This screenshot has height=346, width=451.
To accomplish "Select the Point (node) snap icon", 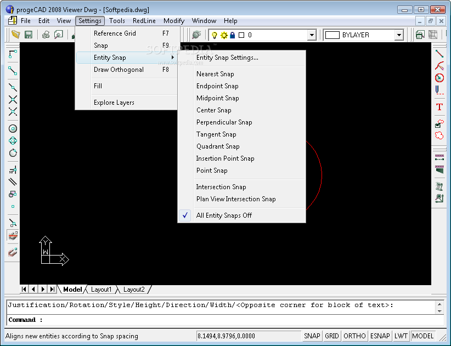I will (x=13, y=206).
